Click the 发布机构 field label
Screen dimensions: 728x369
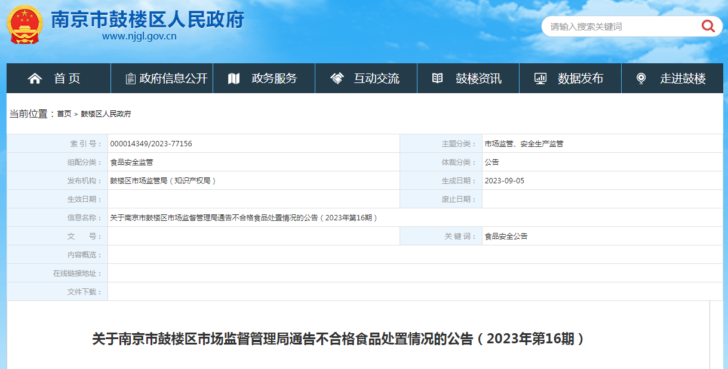coord(85,181)
